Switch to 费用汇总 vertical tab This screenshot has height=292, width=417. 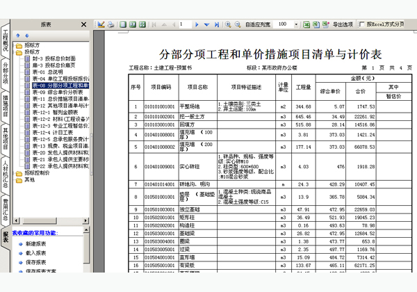6,210
